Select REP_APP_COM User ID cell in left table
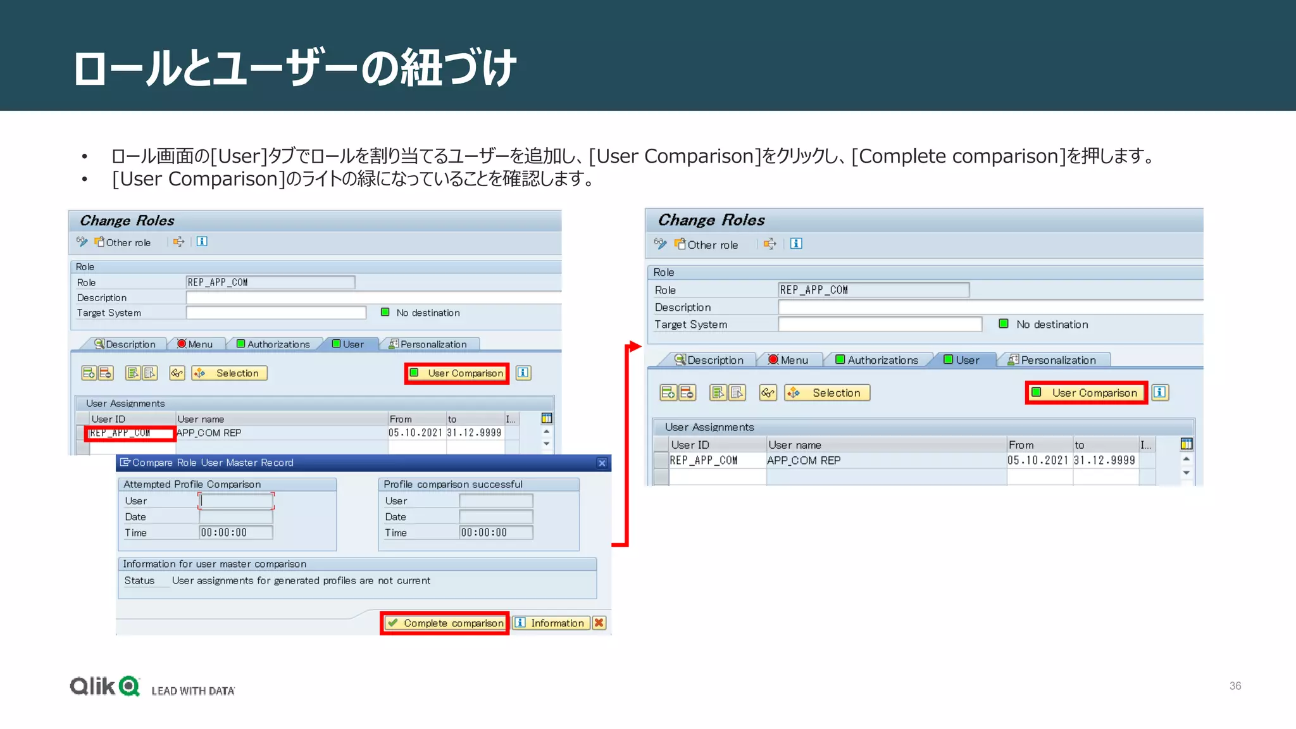The width and height of the screenshot is (1296, 729). pyautogui.click(x=132, y=433)
